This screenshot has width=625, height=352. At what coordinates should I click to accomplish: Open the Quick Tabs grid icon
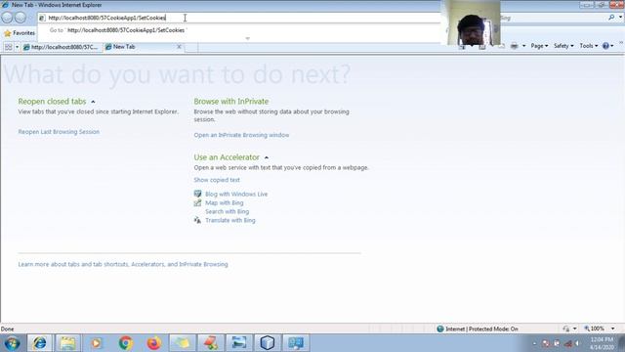[x=8, y=47]
